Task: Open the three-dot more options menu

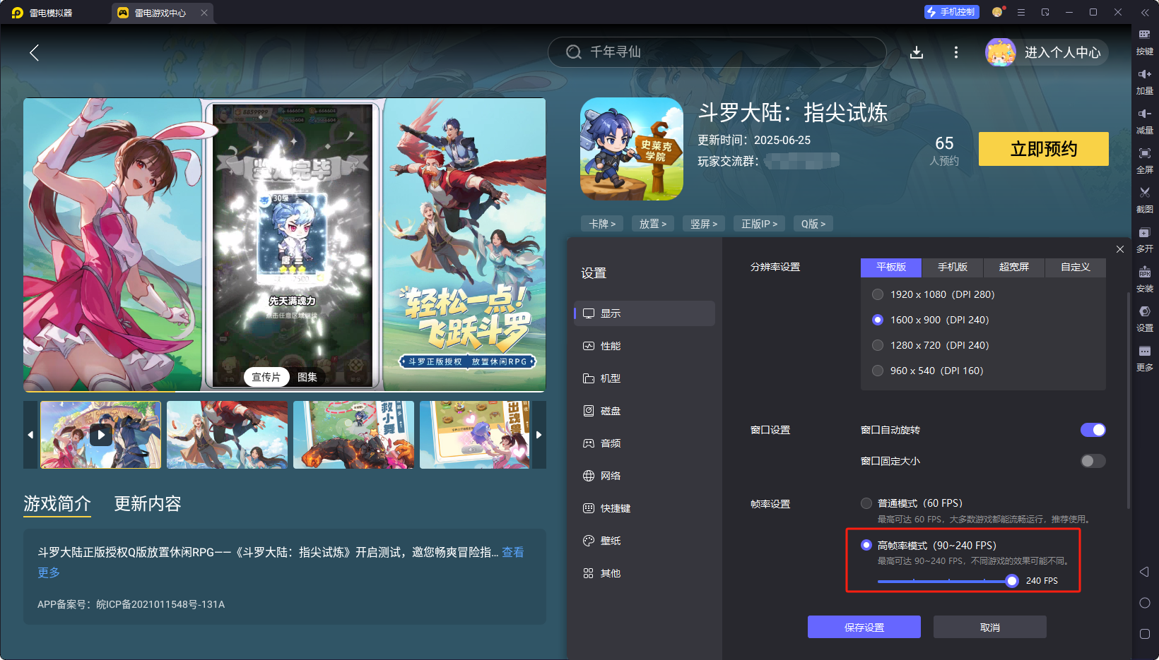Action: point(955,52)
